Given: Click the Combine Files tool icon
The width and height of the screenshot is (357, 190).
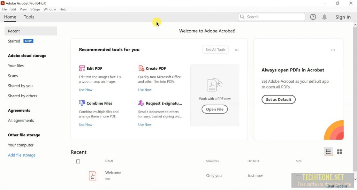Looking at the screenshot, I should coord(82,103).
